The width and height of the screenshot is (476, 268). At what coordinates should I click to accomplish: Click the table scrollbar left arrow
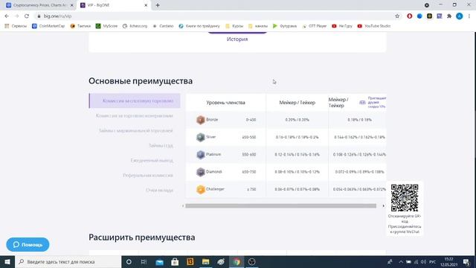tap(183, 206)
